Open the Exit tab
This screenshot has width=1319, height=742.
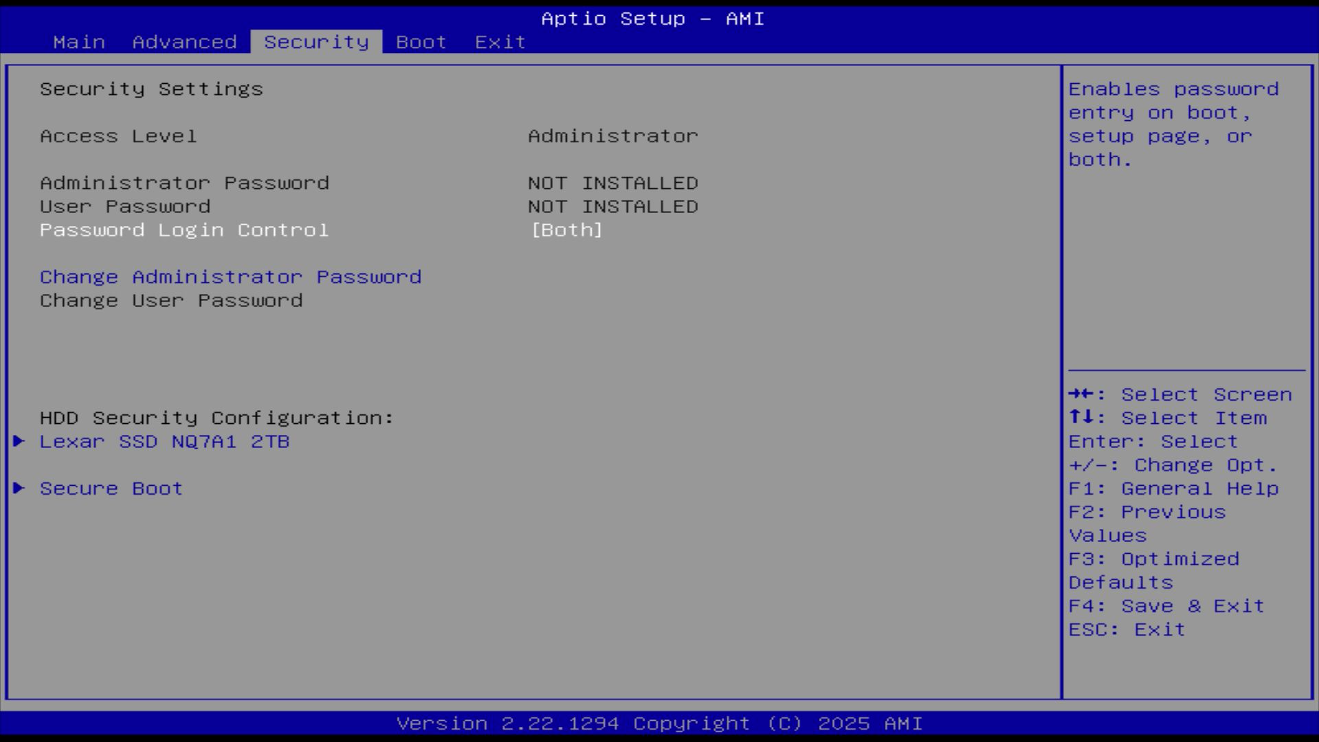(500, 42)
